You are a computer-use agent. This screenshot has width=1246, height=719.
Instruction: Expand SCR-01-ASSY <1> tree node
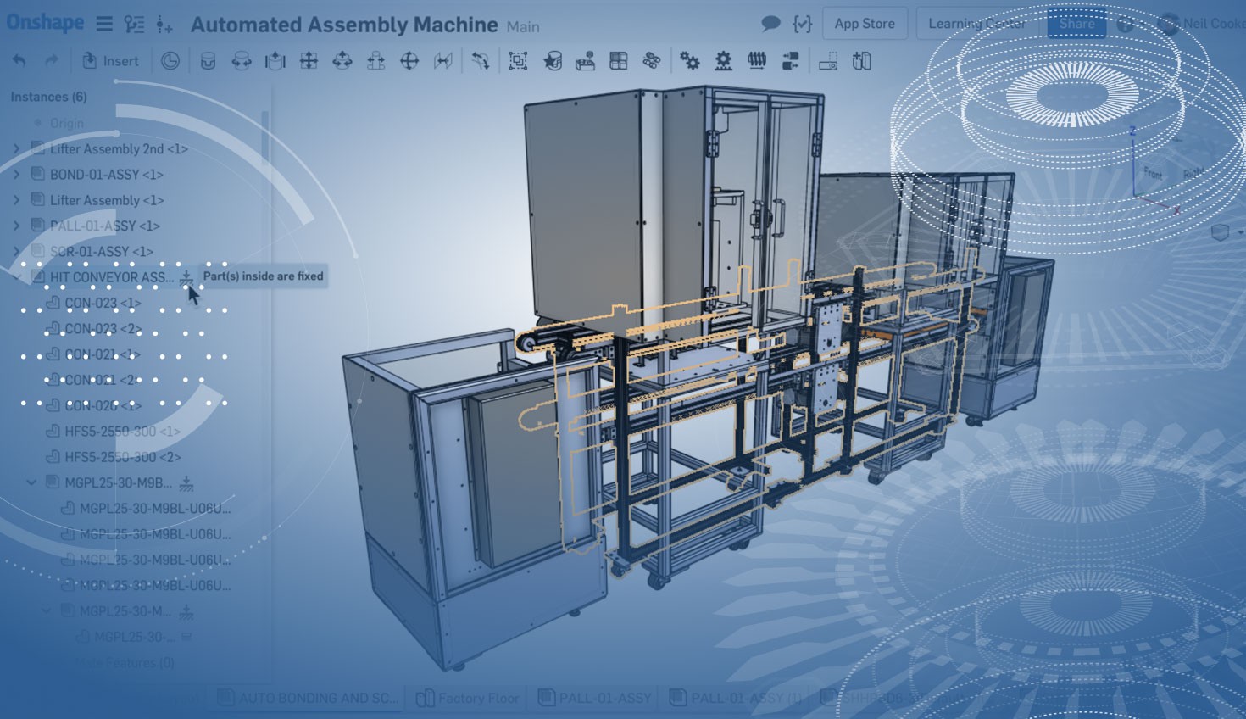click(16, 252)
